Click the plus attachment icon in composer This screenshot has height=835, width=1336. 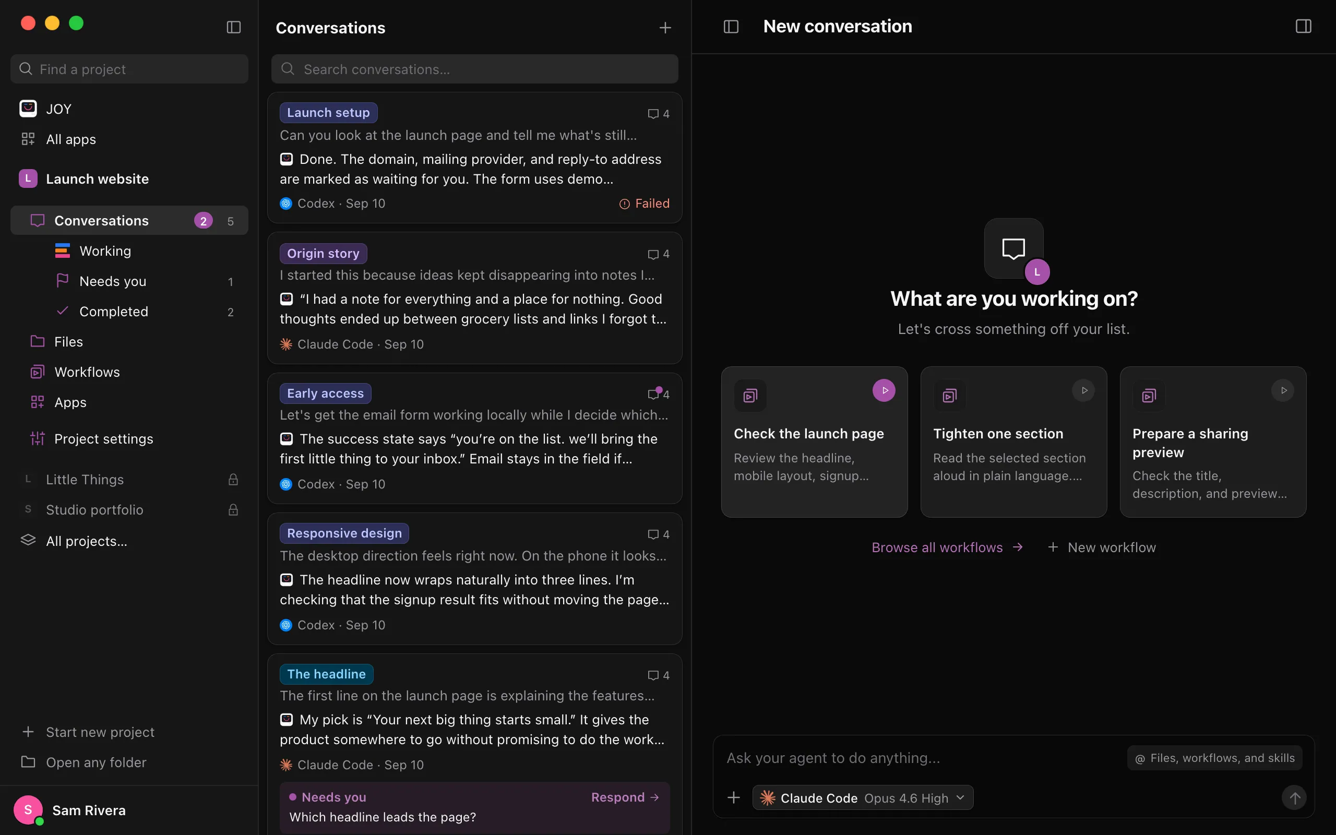[x=734, y=797]
